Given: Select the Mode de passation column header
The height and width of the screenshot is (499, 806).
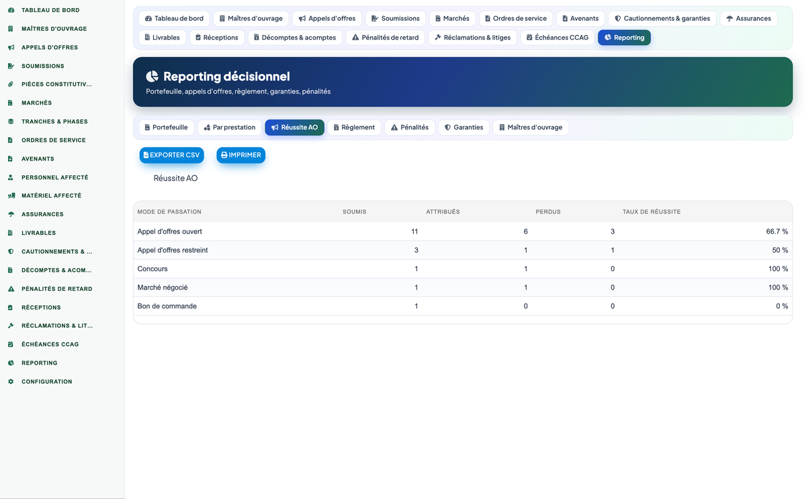Looking at the screenshot, I should (169, 212).
